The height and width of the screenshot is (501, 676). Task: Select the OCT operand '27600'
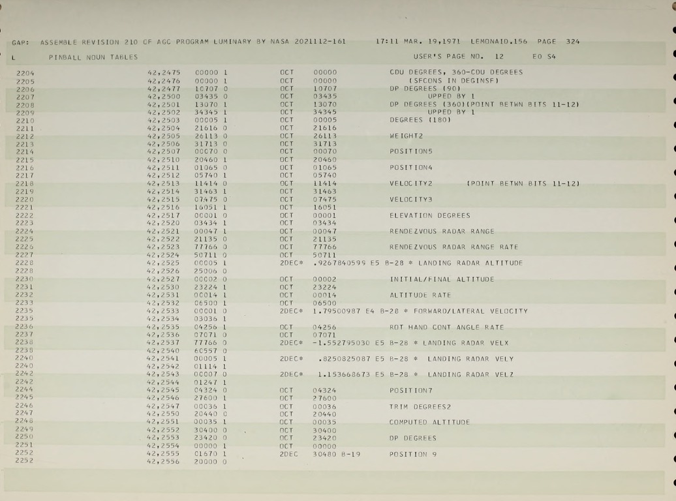(324, 399)
